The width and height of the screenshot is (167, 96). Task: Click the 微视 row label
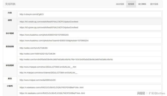click(10, 20)
